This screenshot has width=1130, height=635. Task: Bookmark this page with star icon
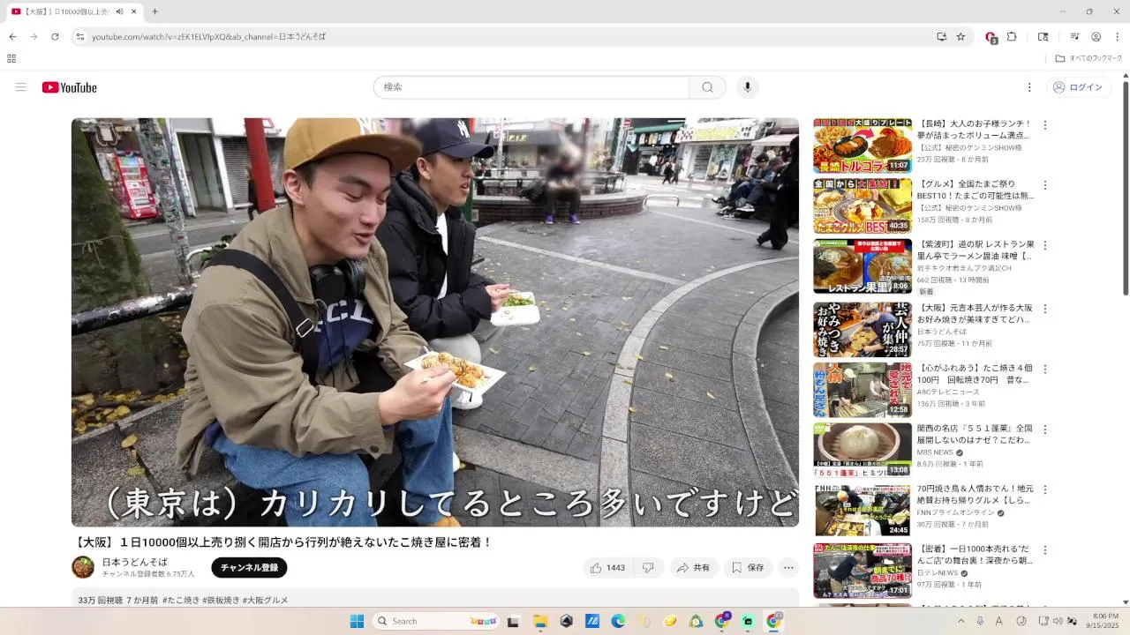click(960, 36)
